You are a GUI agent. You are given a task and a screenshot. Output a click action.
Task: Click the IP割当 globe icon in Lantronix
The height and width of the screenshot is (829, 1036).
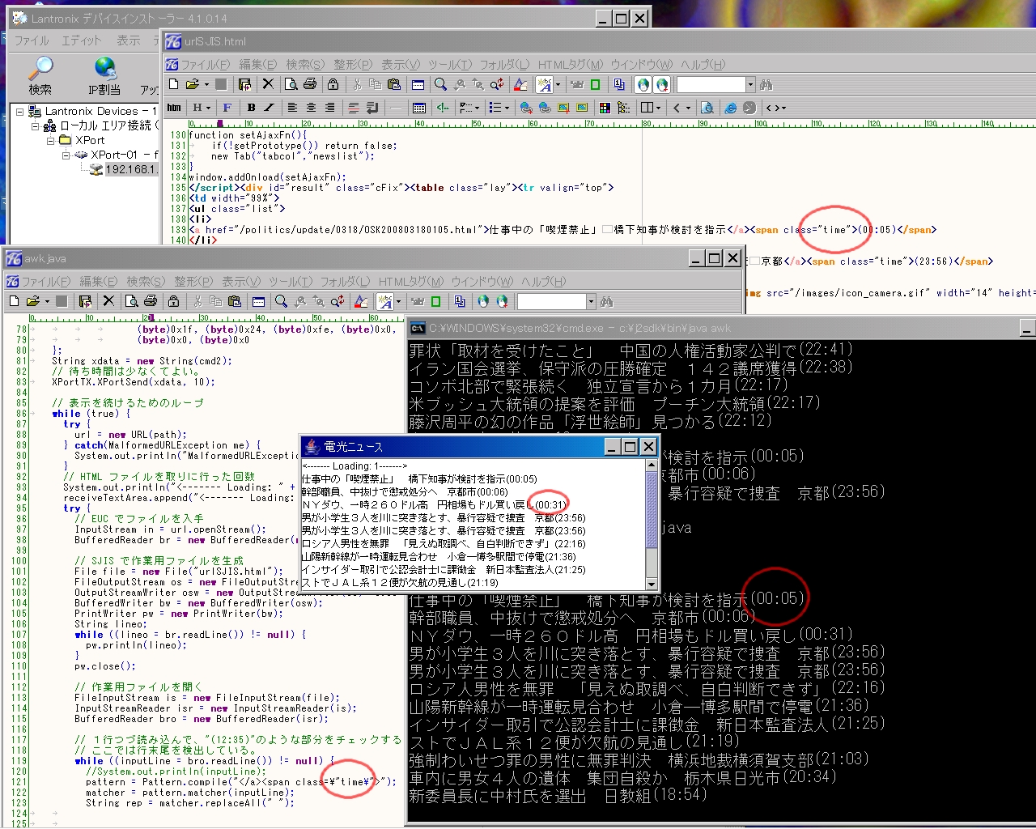click(x=104, y=68)
